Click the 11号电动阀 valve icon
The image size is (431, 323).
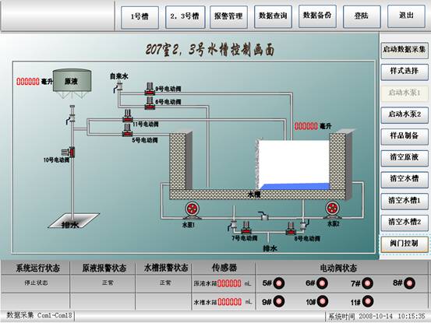pyautogui.click(x=127, y=116)
